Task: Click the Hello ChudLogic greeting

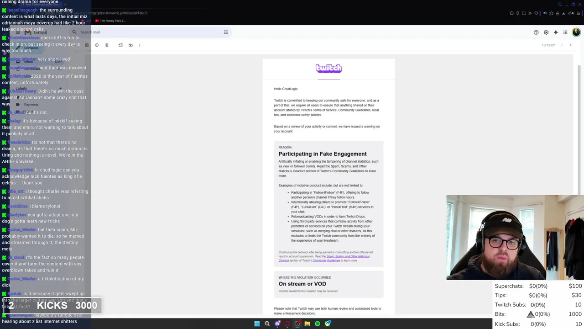Action: coord(286,89)
